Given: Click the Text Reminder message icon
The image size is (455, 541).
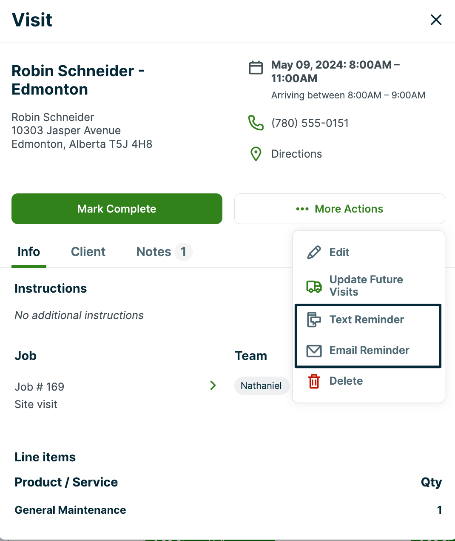Looking at the screenshot, I should (314, 319).
